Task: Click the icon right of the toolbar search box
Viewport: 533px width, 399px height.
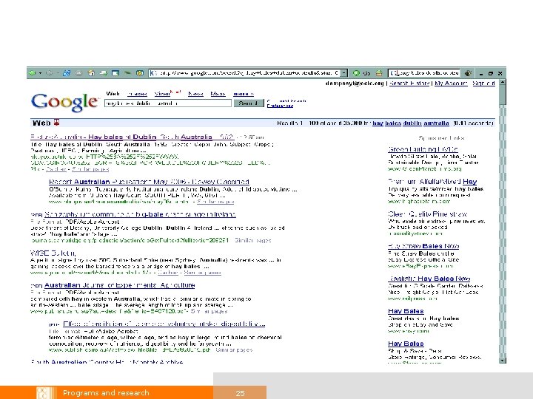Action: click(x=468, y=73)
